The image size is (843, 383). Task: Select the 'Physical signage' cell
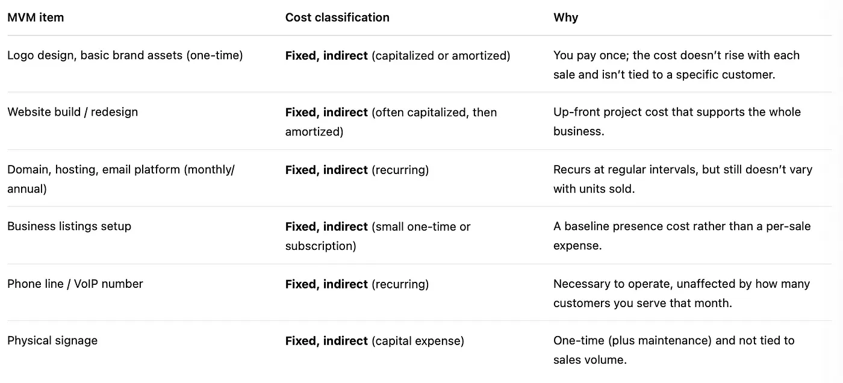(x=52, y=340)
